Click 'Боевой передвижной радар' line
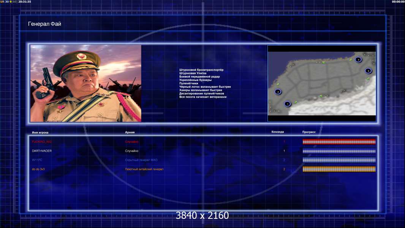The image size is (405, 228). click(x=199, y=76)
